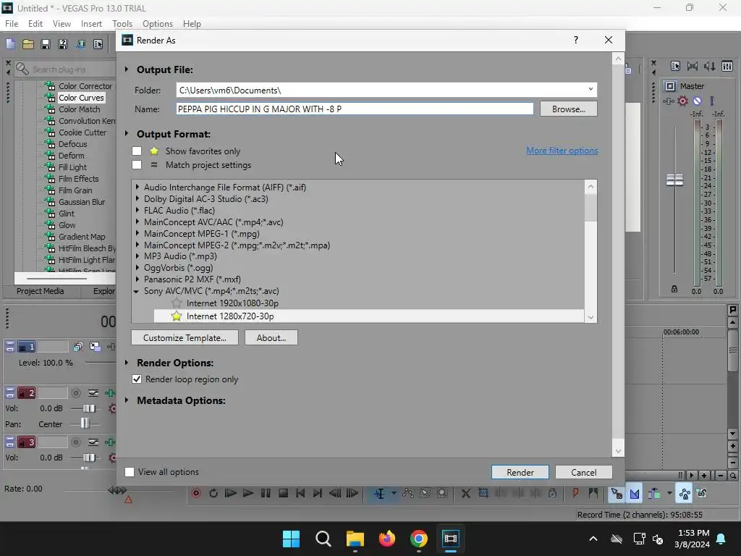Check the Show favorites only checkbox

[x=137, y=151]
